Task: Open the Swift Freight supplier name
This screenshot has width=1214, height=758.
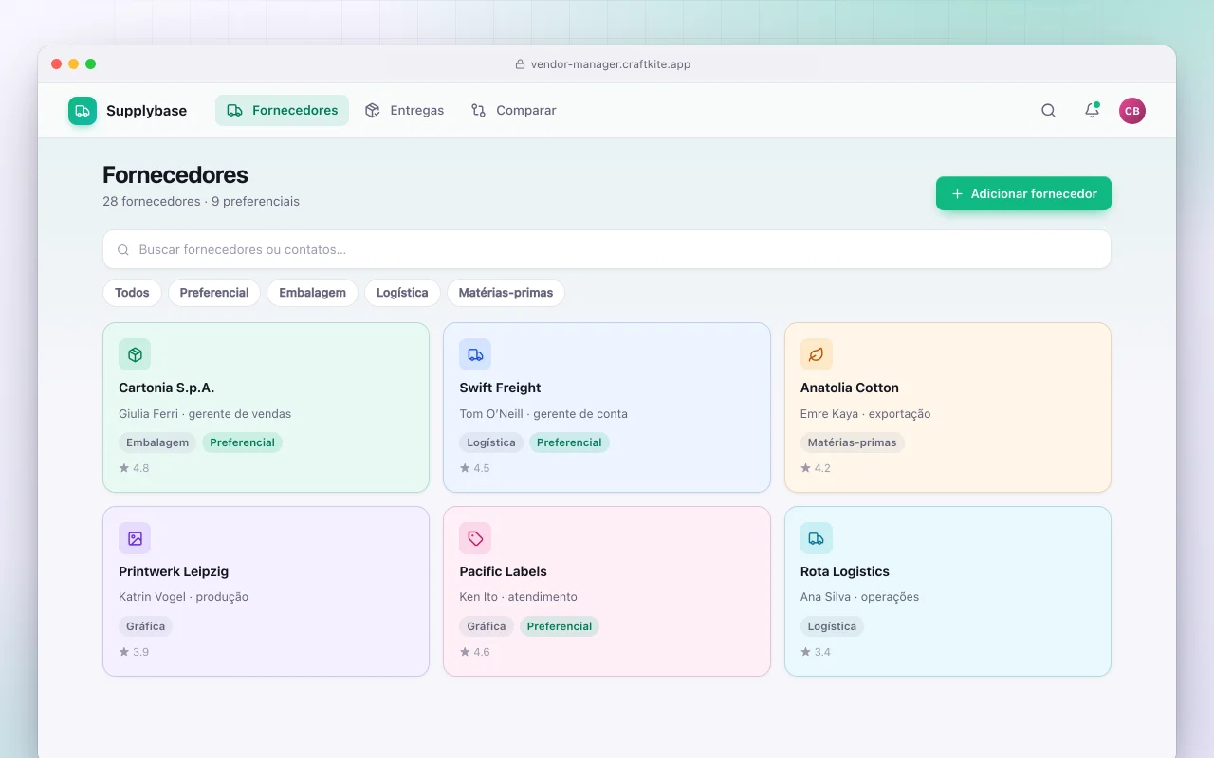Action: 500,388
